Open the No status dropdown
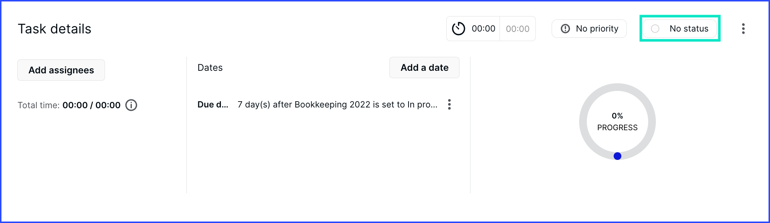The image size is (770, 223). [680, 29]
